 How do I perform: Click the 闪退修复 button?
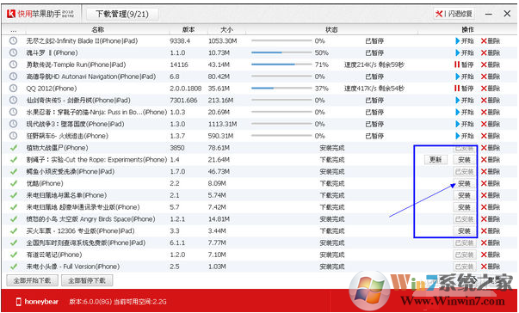[454, 14]
